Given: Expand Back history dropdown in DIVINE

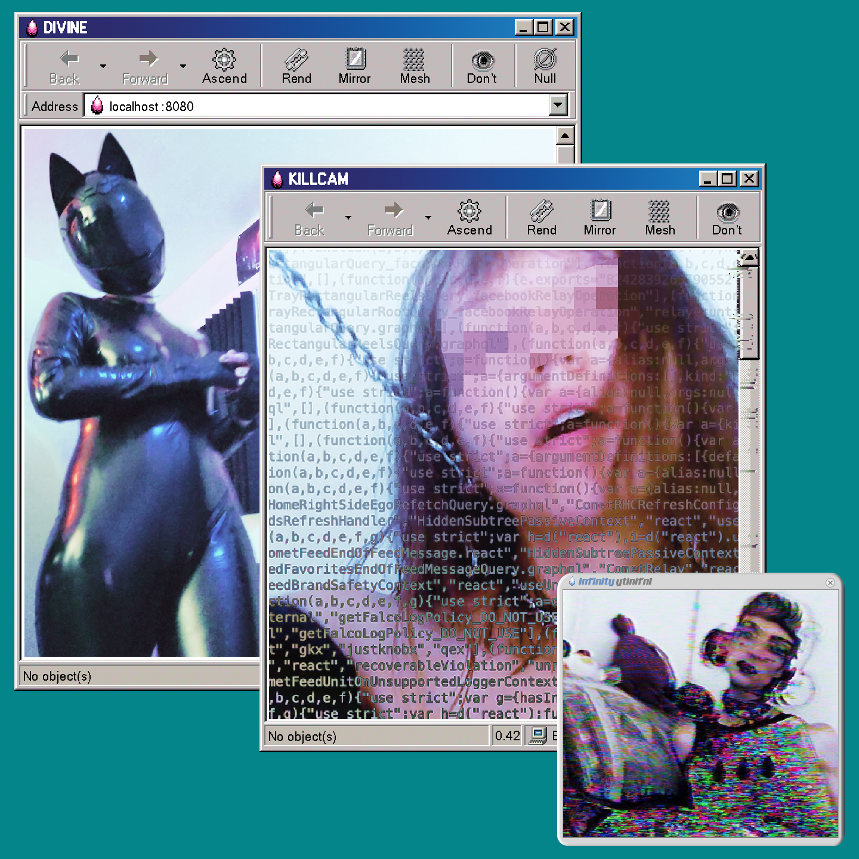Looking at the screenshot, I should tap(103, 66).
